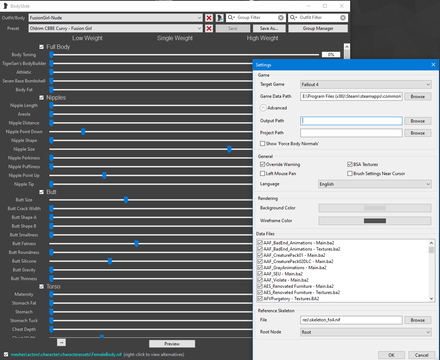
Task: Open the Target Game dropdown
Action: pos(365,85)
